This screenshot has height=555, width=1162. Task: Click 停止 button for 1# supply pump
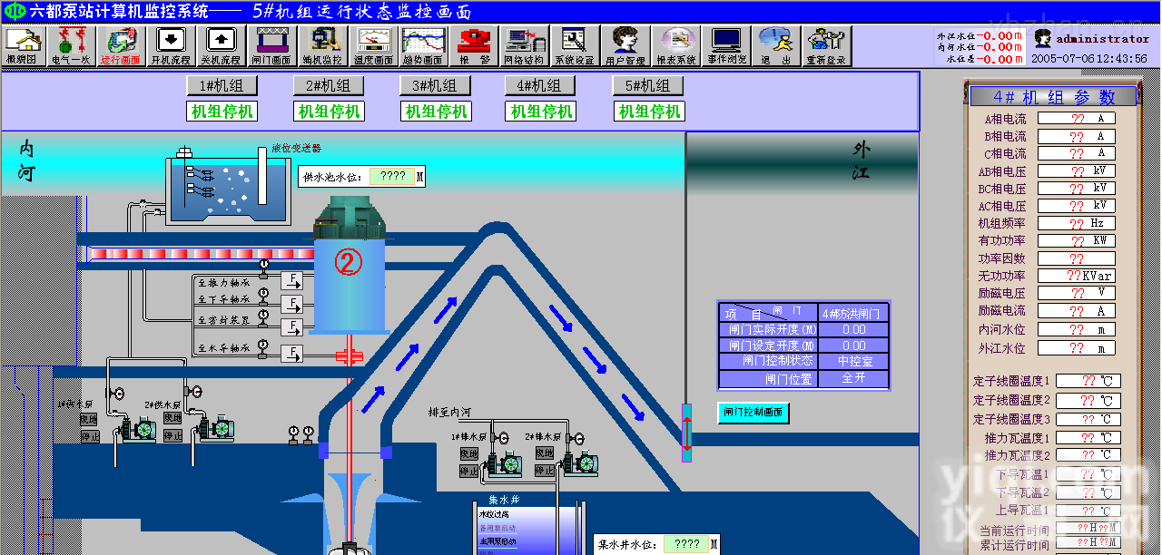(x=89, y=436)
